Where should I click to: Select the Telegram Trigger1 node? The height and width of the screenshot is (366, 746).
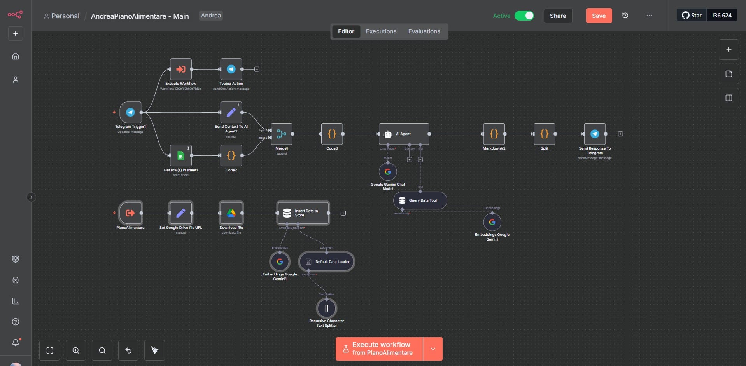tap(130, 112)
